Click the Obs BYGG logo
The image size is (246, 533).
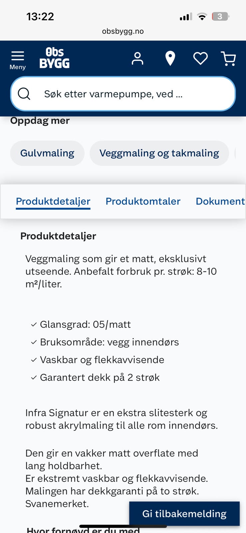55,59
